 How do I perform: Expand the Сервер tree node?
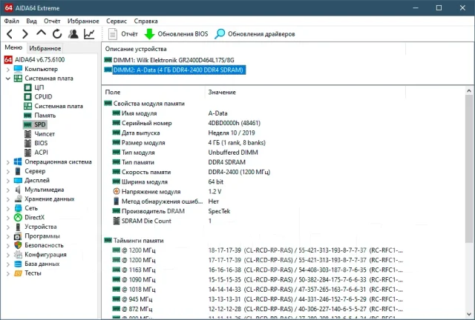[8, 172]
